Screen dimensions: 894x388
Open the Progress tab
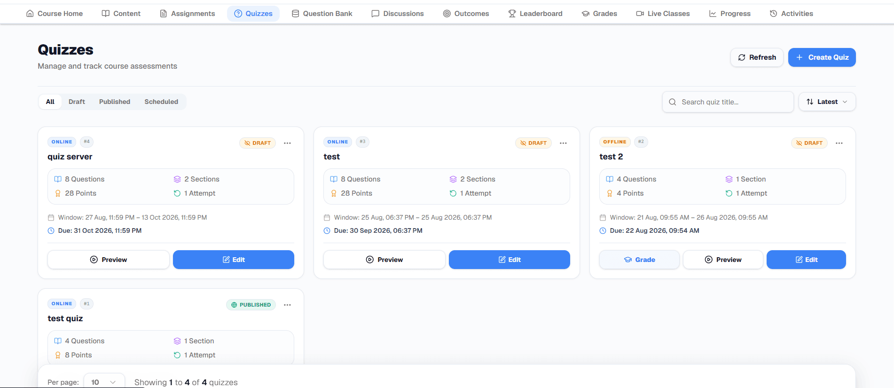(730, 14)
